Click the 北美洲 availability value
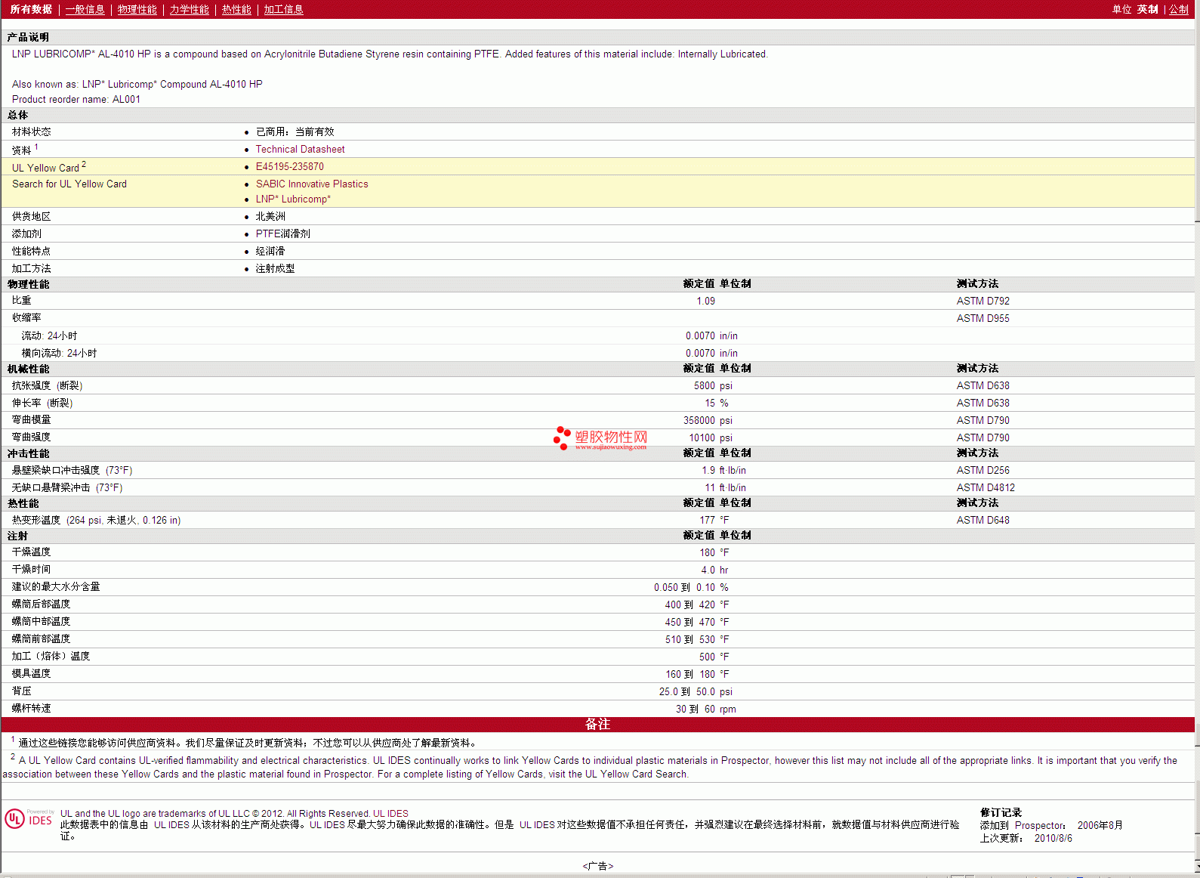Screen dimensions: 1200x878 click(270, 217)
